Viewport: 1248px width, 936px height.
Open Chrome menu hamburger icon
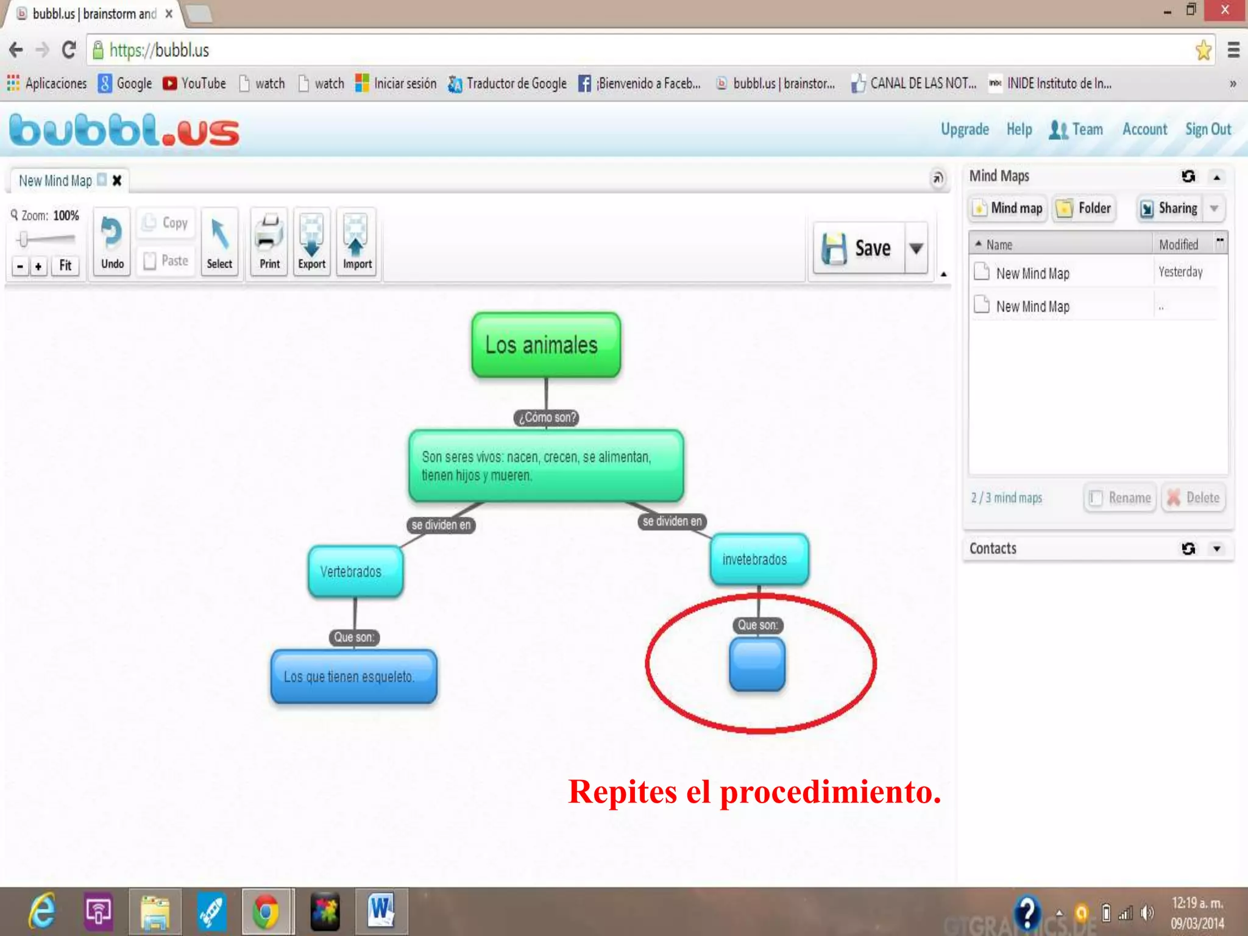1233,50
